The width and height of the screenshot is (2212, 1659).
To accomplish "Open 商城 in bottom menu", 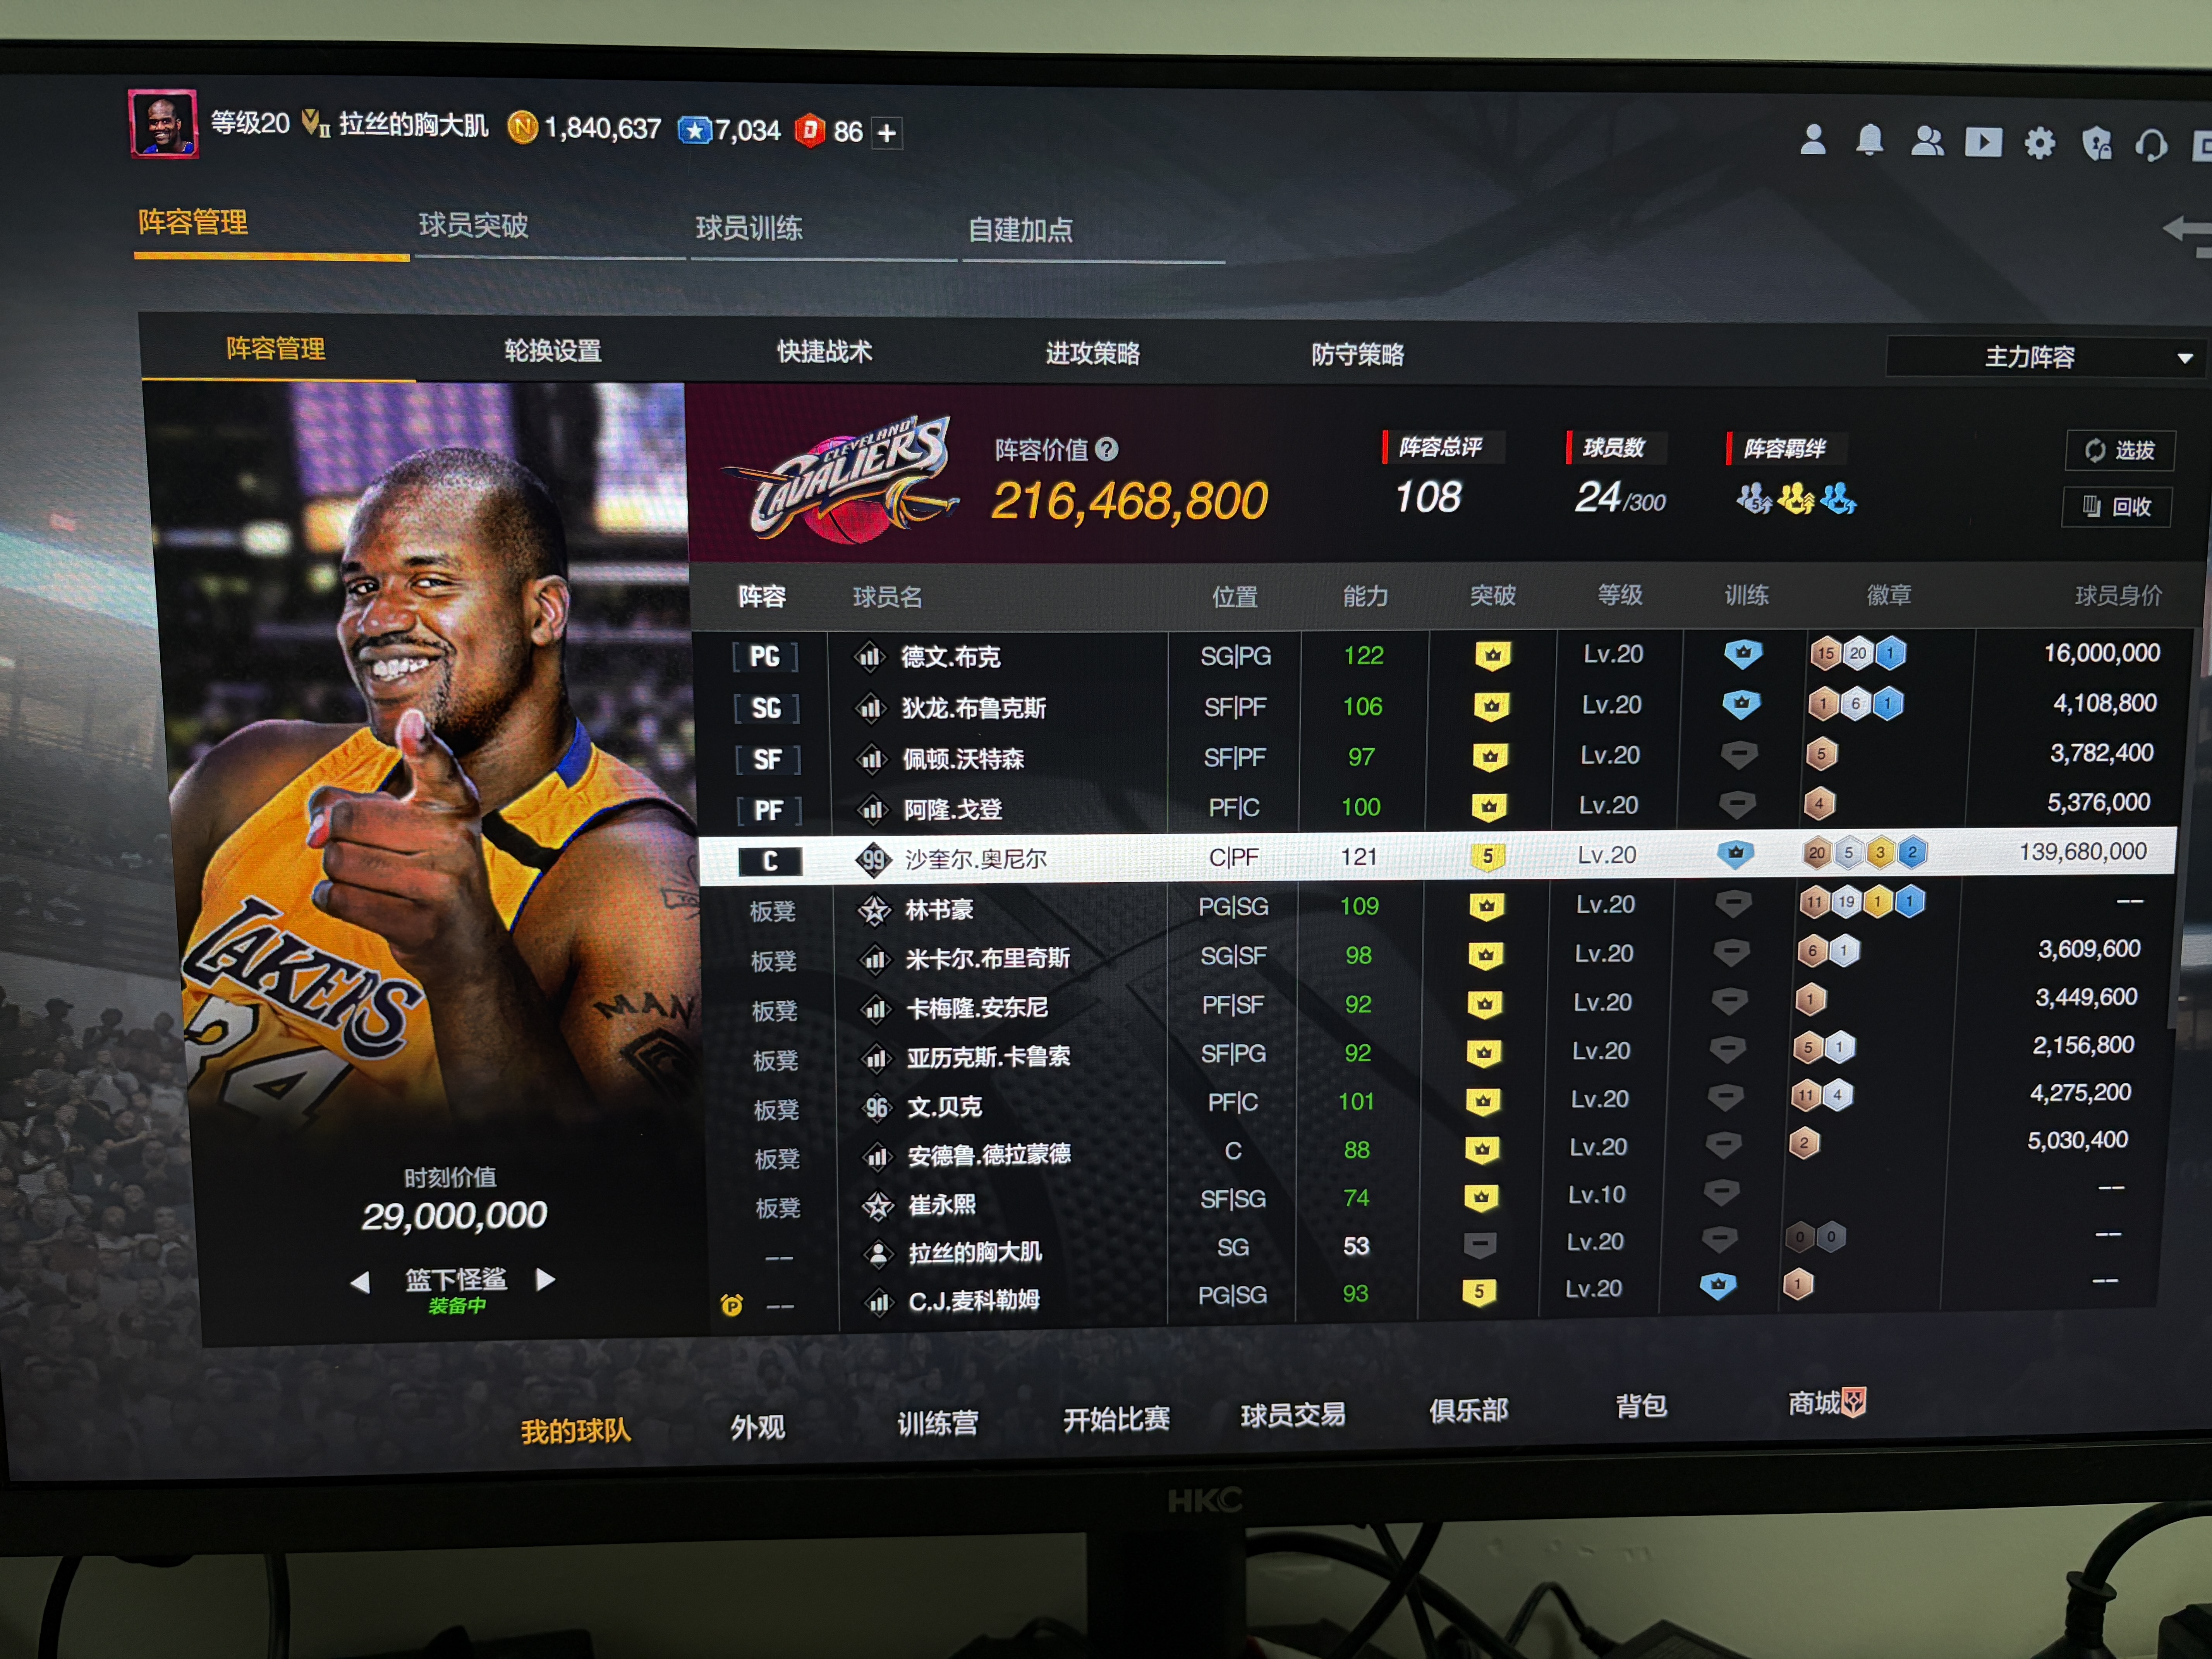I will point(1814,1403).
